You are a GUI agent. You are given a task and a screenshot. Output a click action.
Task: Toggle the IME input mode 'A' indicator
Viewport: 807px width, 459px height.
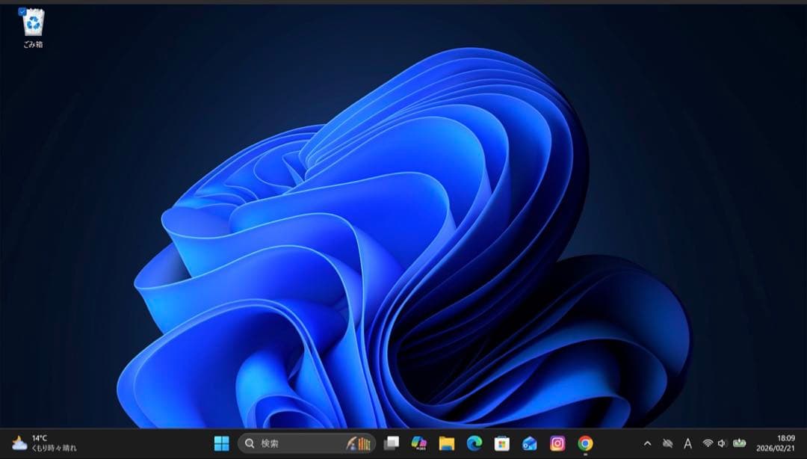687,443
